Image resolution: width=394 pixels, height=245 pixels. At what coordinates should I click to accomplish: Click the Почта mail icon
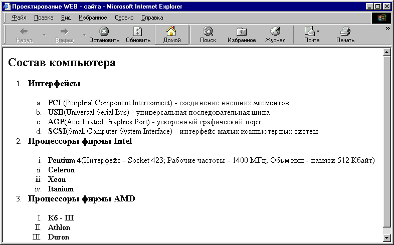click(310, 31)
